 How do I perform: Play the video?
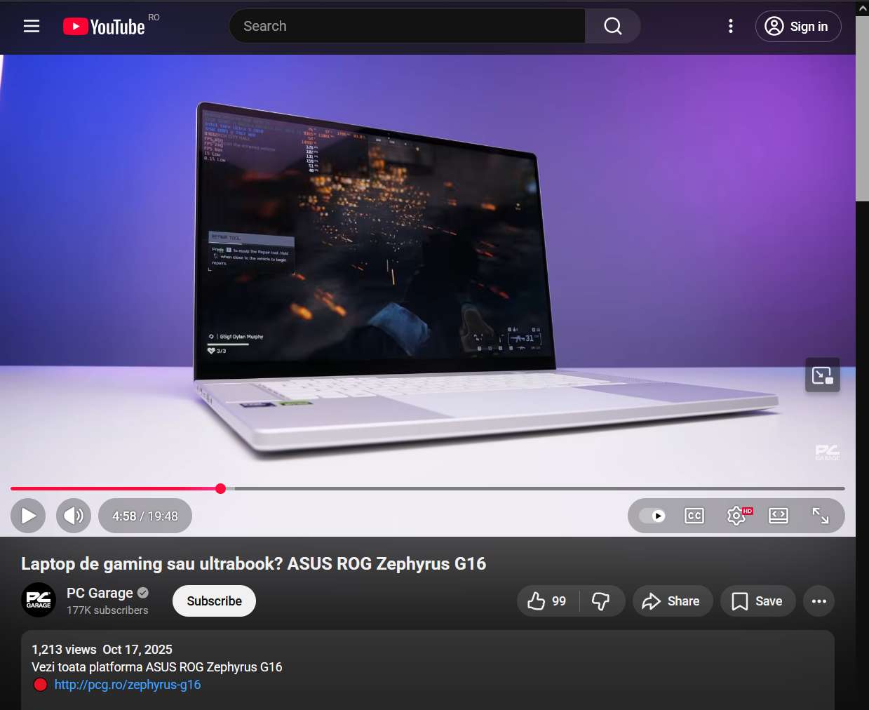[x=28, y=516]
